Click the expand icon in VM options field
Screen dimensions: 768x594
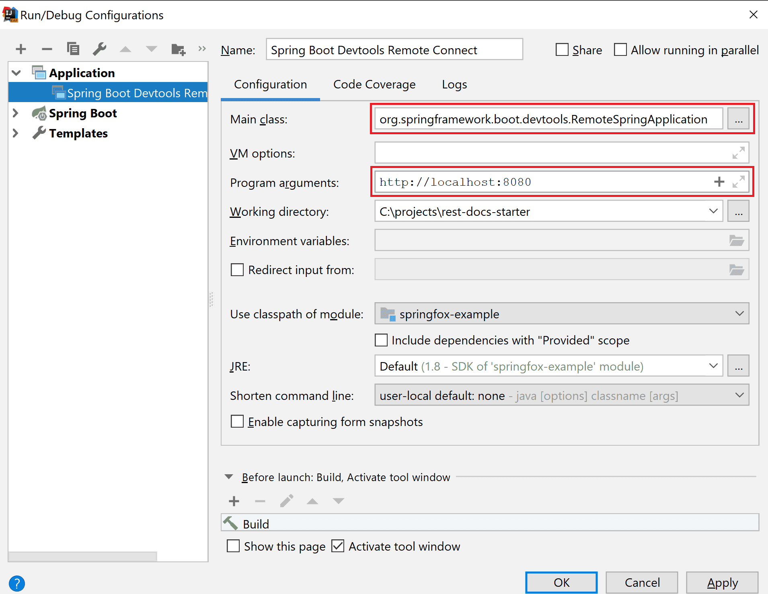(738, 153)
